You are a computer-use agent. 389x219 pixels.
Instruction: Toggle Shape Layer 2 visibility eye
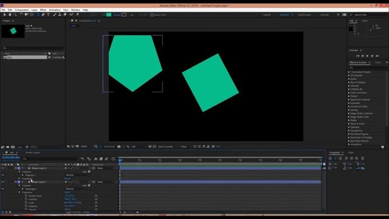coord(2,169)
